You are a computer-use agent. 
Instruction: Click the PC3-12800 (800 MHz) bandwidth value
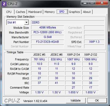coord(47,32)
